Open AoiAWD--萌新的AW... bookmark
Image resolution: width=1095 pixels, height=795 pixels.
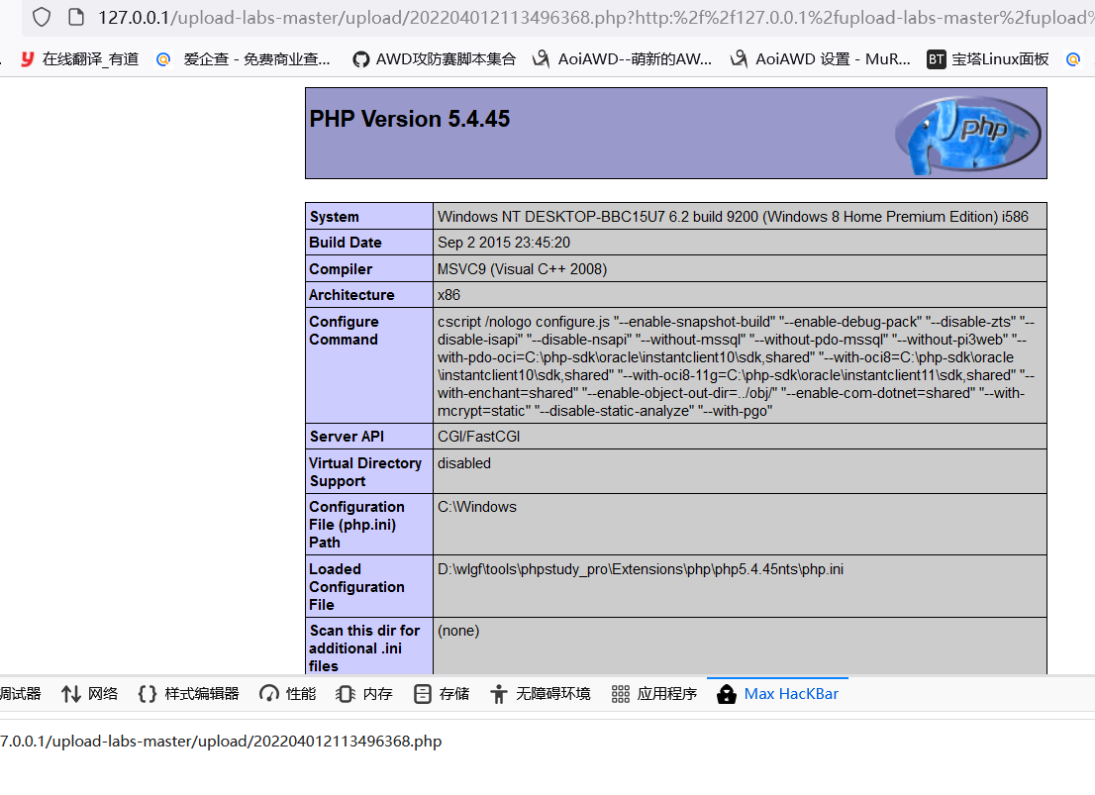[622, 59]
